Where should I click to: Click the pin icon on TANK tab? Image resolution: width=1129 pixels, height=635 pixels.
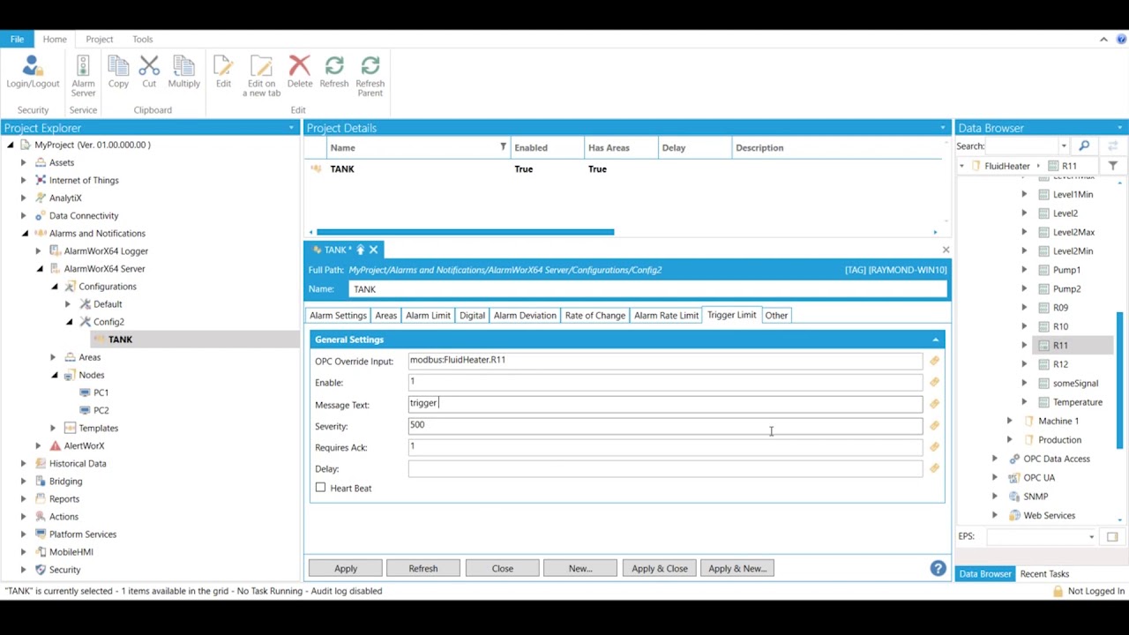click(360, 250)
